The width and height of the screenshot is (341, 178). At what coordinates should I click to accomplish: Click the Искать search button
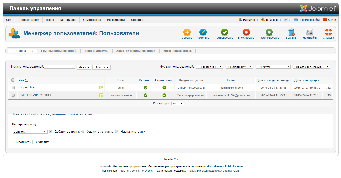(x=84, y=67)
